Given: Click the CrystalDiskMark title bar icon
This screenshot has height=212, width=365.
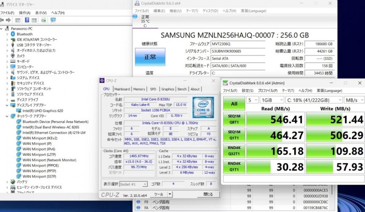Looking at the screenshot, I should (225, 83).
